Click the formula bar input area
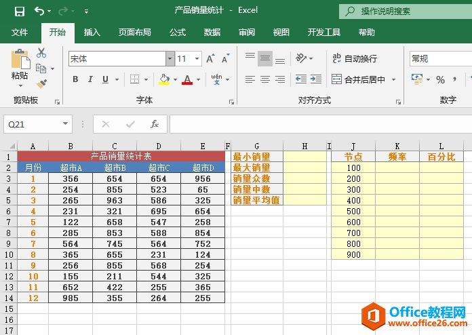The height and width of the screenshot is (335, 472). point(321,124)
